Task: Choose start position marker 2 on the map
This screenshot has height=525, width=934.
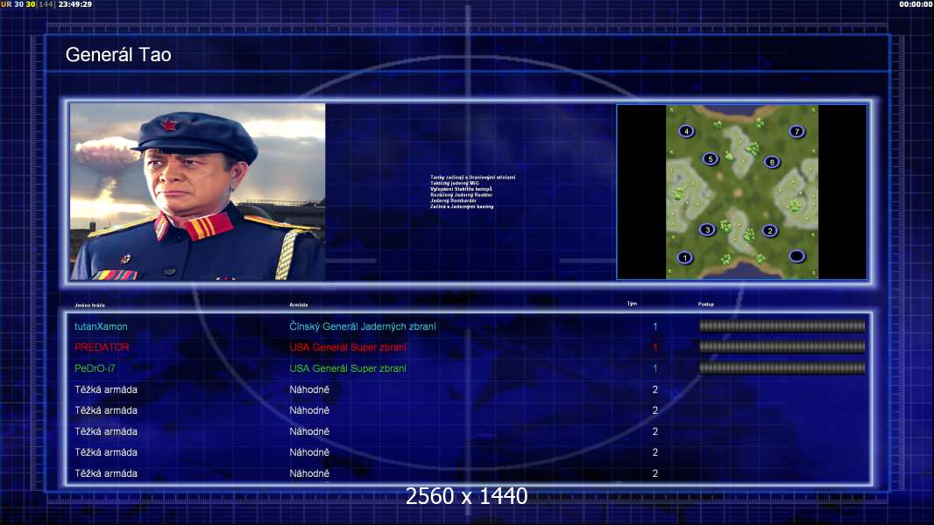Action: 769,231
